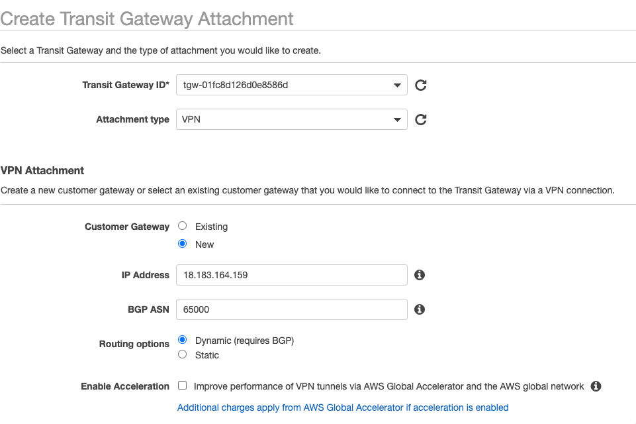The width and height of the screenshot is (636, 424).
Task: Click into the IP Address field
Action: coord(292,275)
